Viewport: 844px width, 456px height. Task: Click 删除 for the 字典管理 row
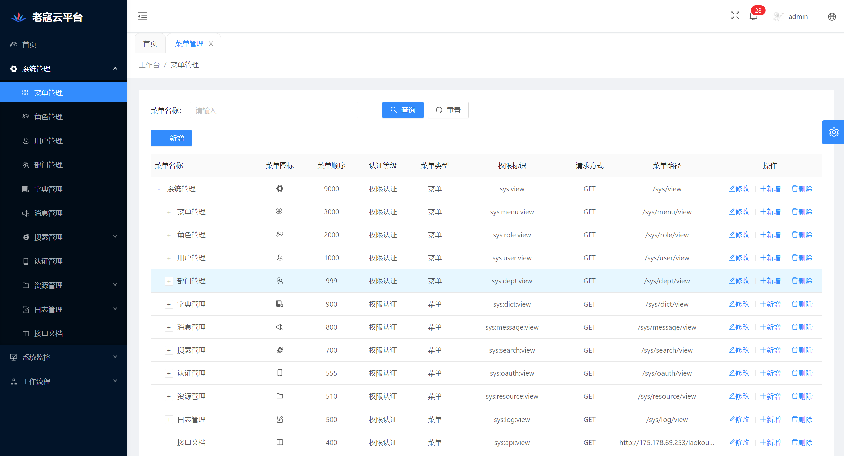pos(802,304)
